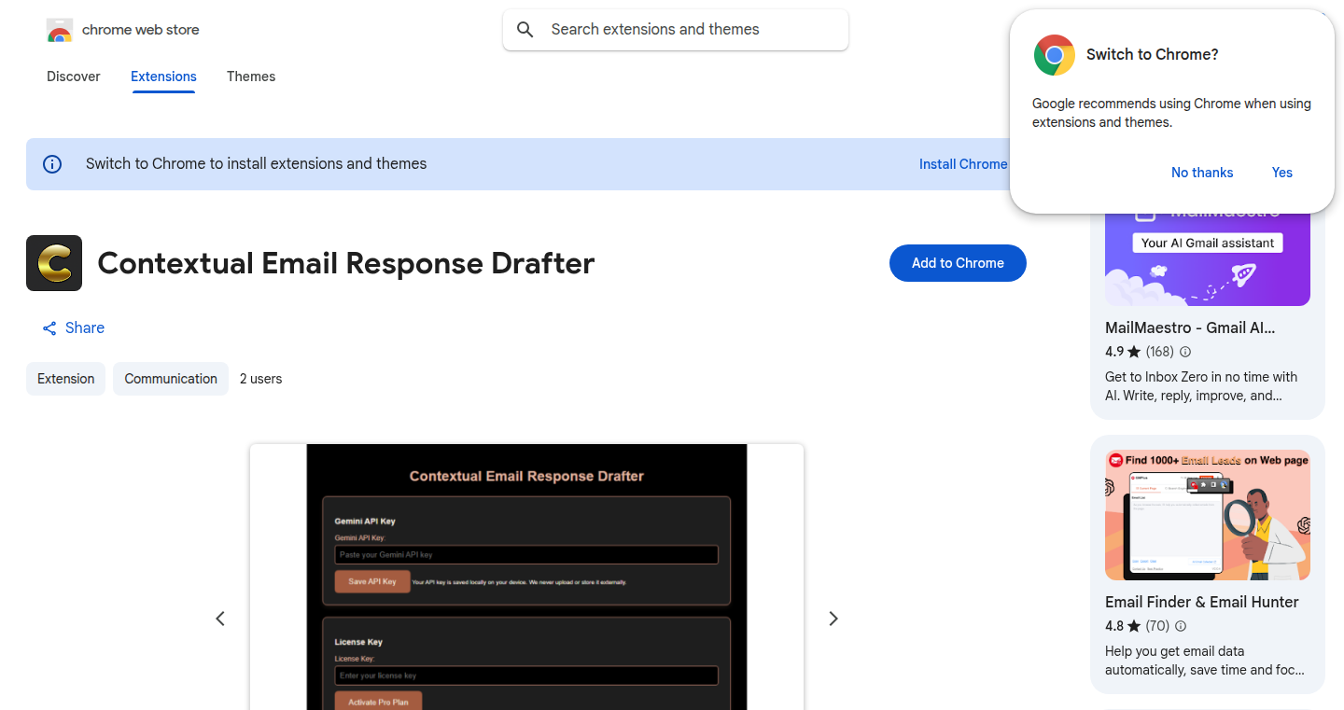1344x710 pixels.
Task: Click the '2 users' text
Action: (x=260, y=379)
